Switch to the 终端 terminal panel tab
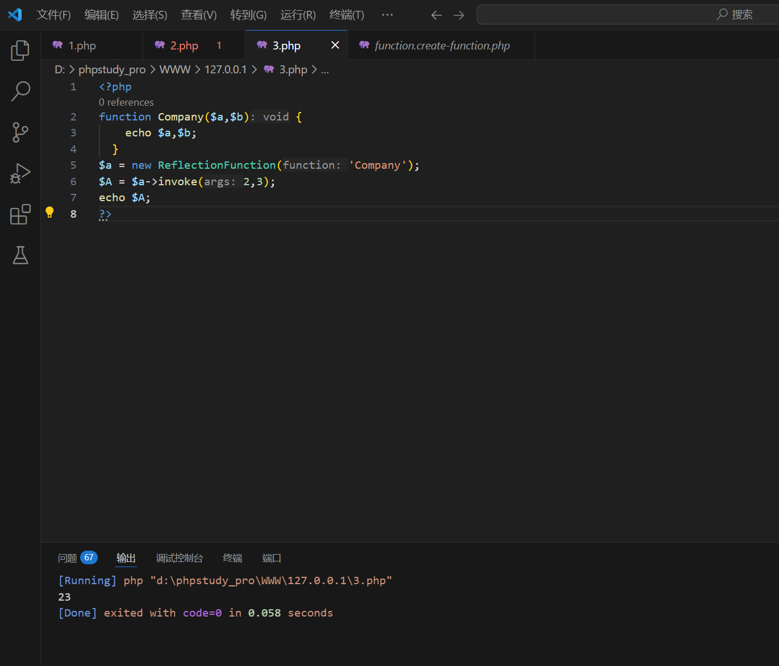The height and width of the screenshot is (666, 779). click(232, 558)
